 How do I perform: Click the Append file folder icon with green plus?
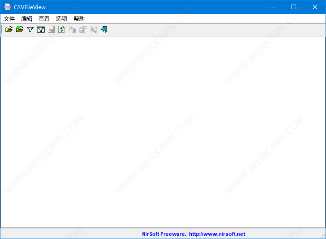pos(20,29)
